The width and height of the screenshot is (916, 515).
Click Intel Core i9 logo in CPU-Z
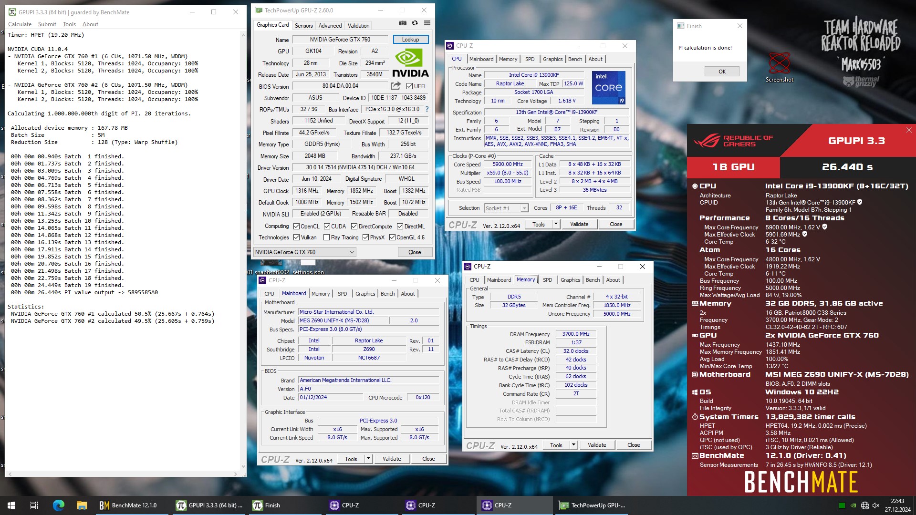[608, 88]
